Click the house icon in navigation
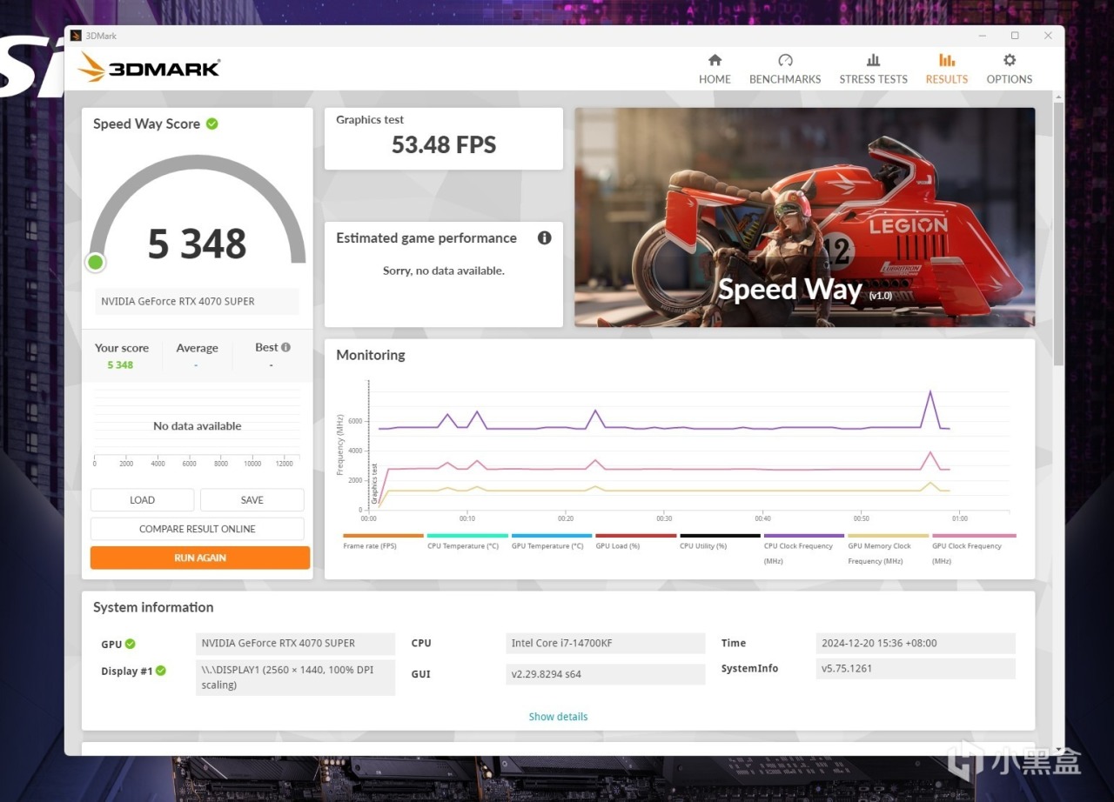The width and height of the screenshot is (1114, 802). 715,60
